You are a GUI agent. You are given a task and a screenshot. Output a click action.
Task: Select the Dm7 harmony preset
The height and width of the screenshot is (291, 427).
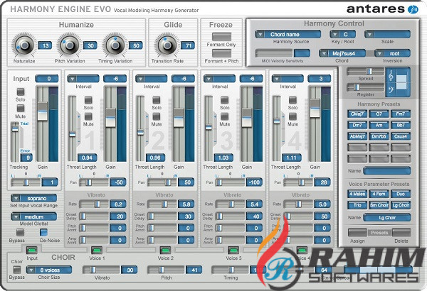[x=357, y=125]
